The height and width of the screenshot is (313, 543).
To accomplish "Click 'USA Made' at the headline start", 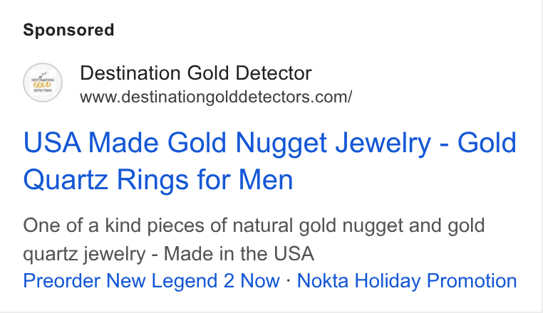I will [x=91, y=143].
